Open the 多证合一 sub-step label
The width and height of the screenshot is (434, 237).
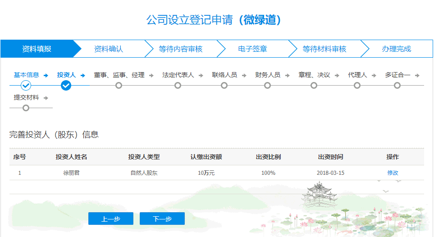coord(397,75)
